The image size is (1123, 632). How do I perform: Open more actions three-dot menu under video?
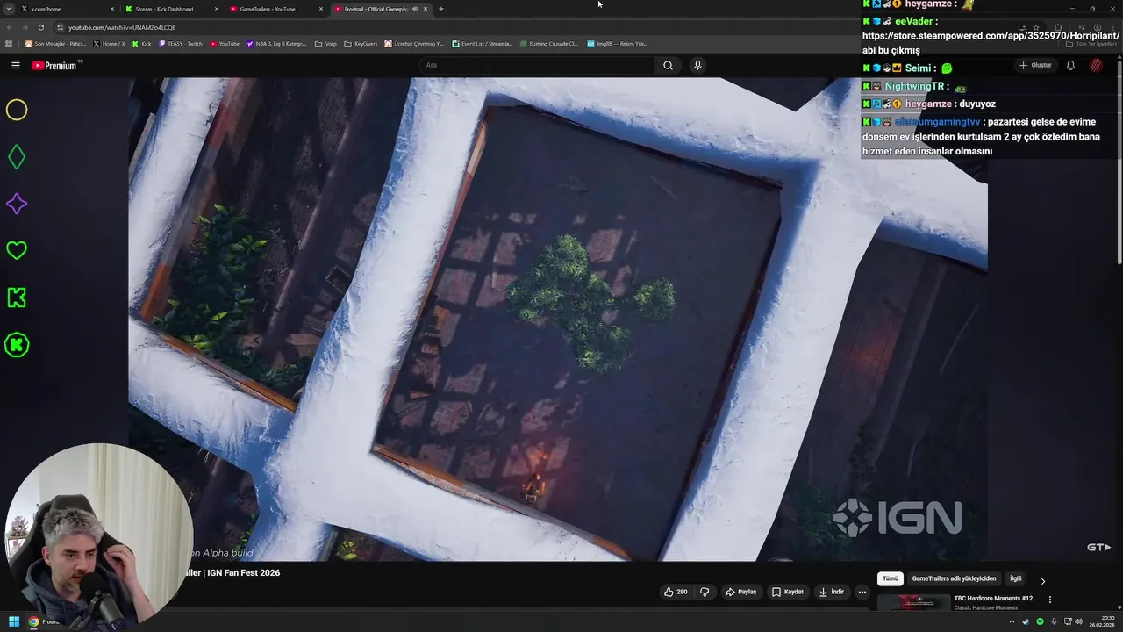pyautogui.click(x=862, y=592)
